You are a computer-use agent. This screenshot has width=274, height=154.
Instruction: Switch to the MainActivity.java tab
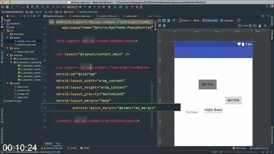[53, 16]
